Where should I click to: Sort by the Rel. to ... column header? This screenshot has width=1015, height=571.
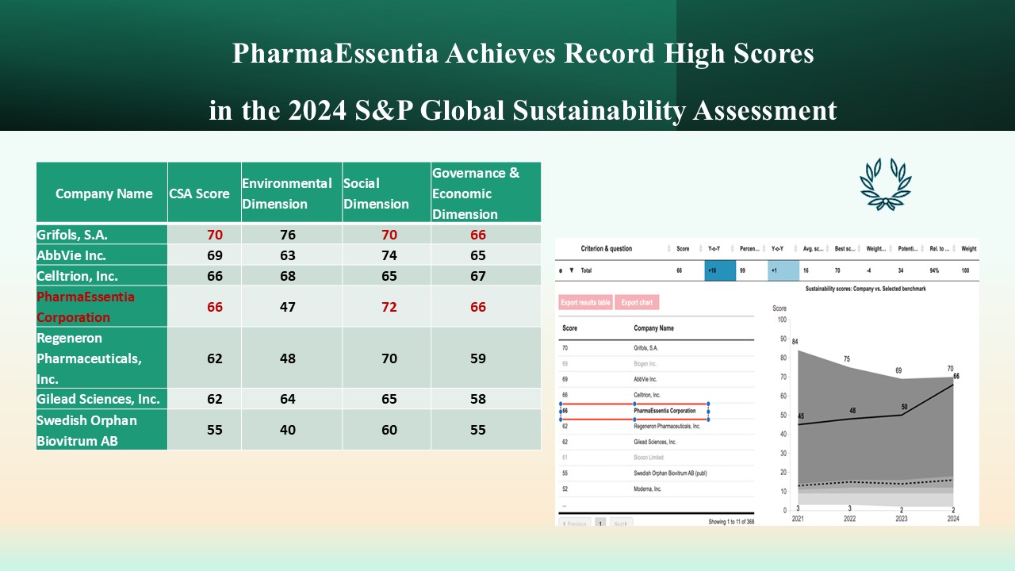pyautogui.click(x=940, y=248)
